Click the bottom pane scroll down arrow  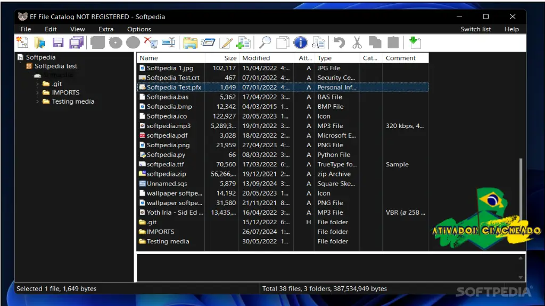click(x=521, y=277)
